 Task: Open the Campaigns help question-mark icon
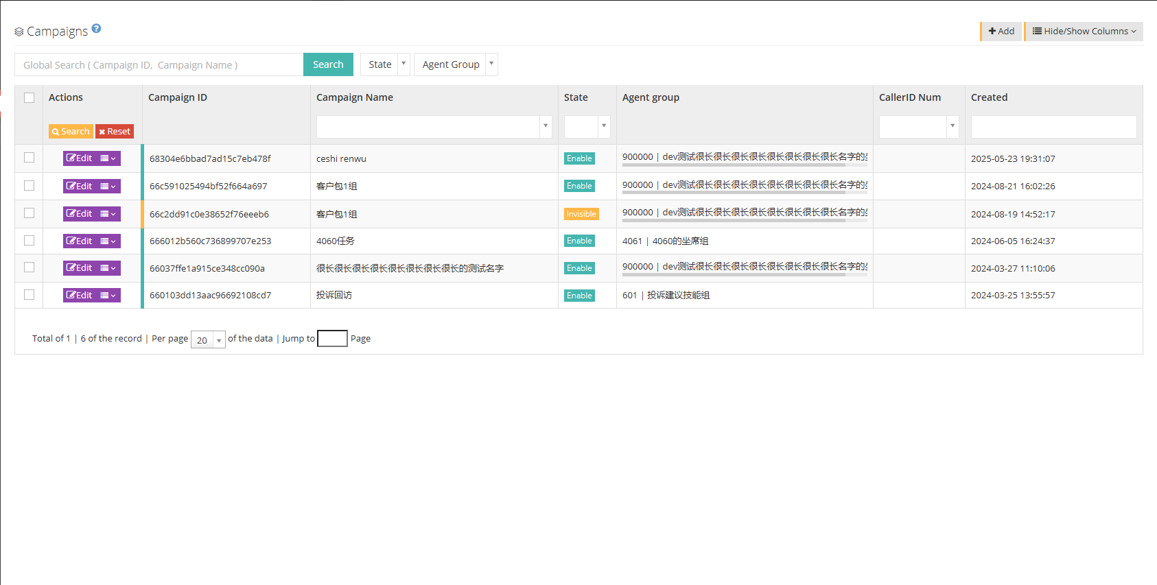96,28
